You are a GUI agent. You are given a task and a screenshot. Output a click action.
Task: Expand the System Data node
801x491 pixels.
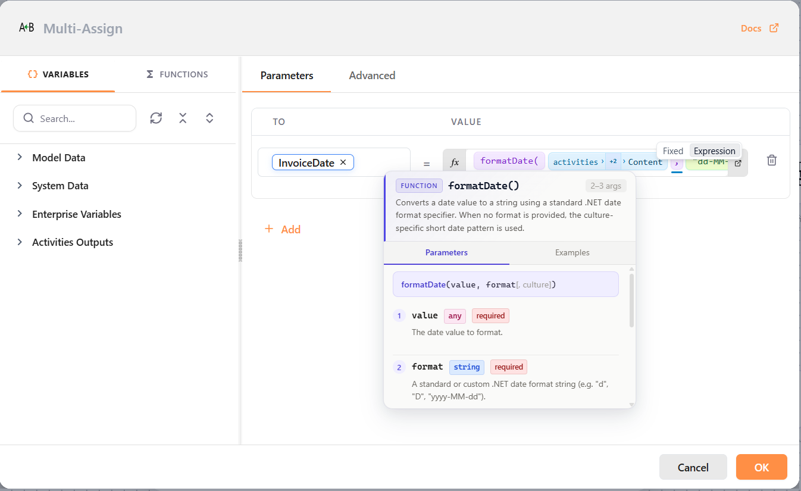(20, 185)
